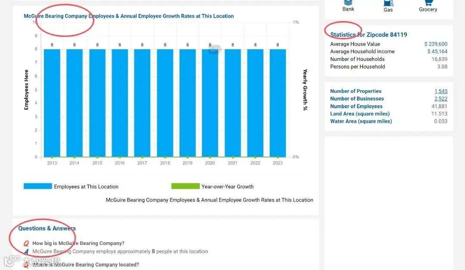Click the 2019 employee bar
This screenshot has height=270, width=465.
tap(187, 103)
